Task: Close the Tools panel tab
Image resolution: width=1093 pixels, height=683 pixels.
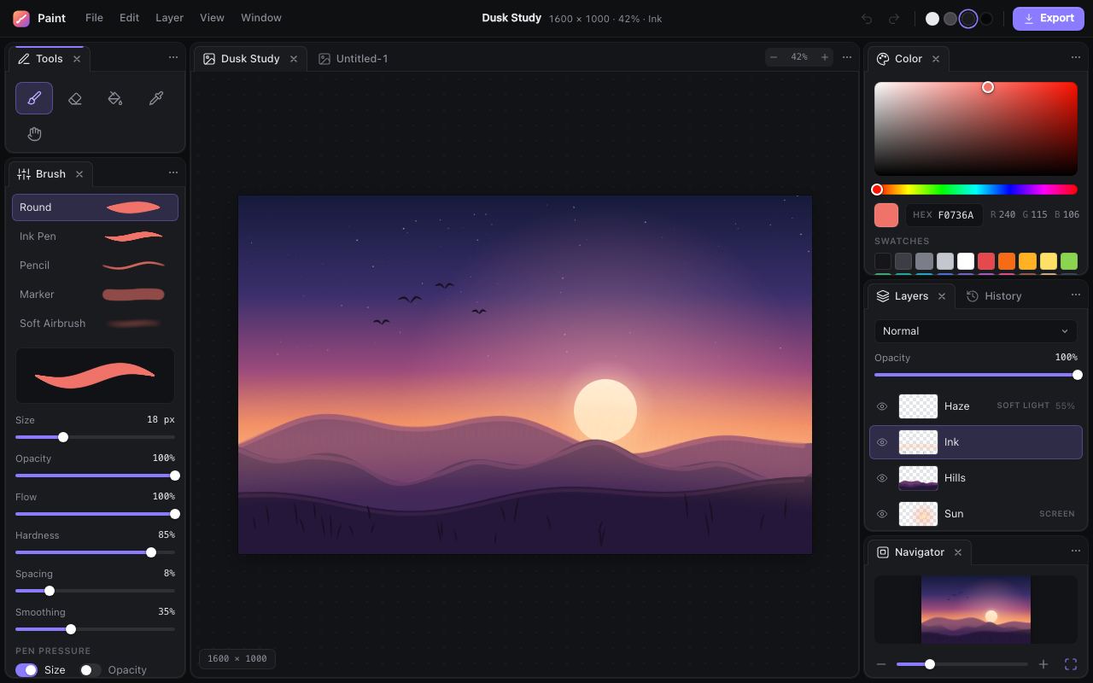Action: pyautogui.click(x=77, y=59)
